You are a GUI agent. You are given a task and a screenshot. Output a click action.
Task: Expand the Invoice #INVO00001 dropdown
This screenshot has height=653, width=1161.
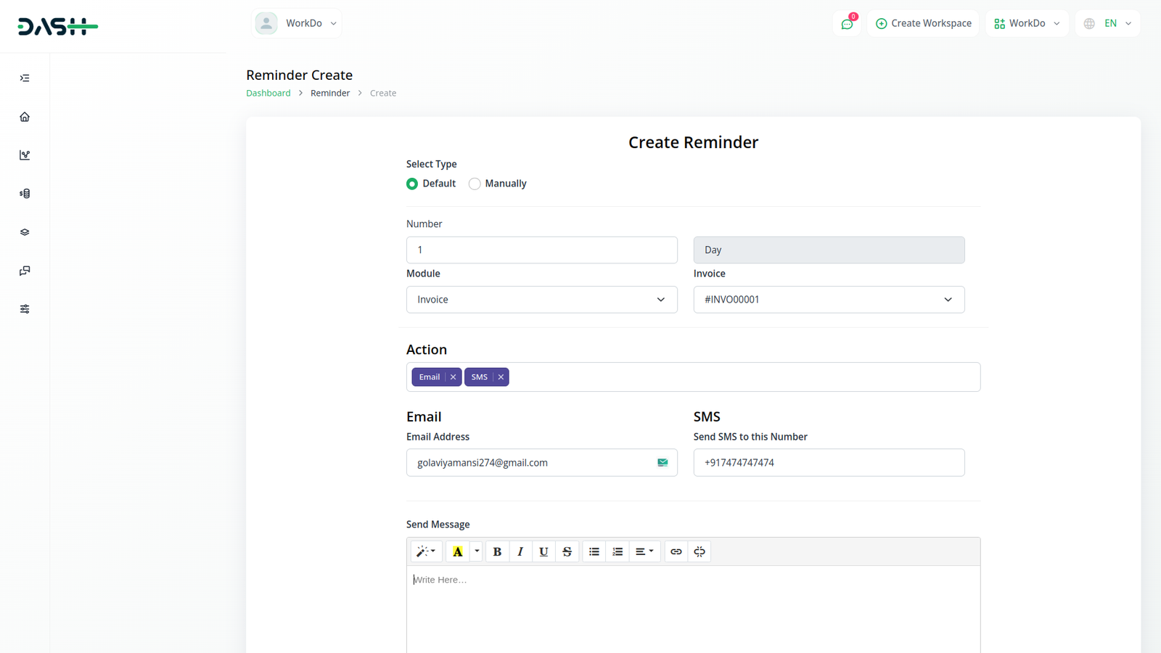(x=829, y=300)
